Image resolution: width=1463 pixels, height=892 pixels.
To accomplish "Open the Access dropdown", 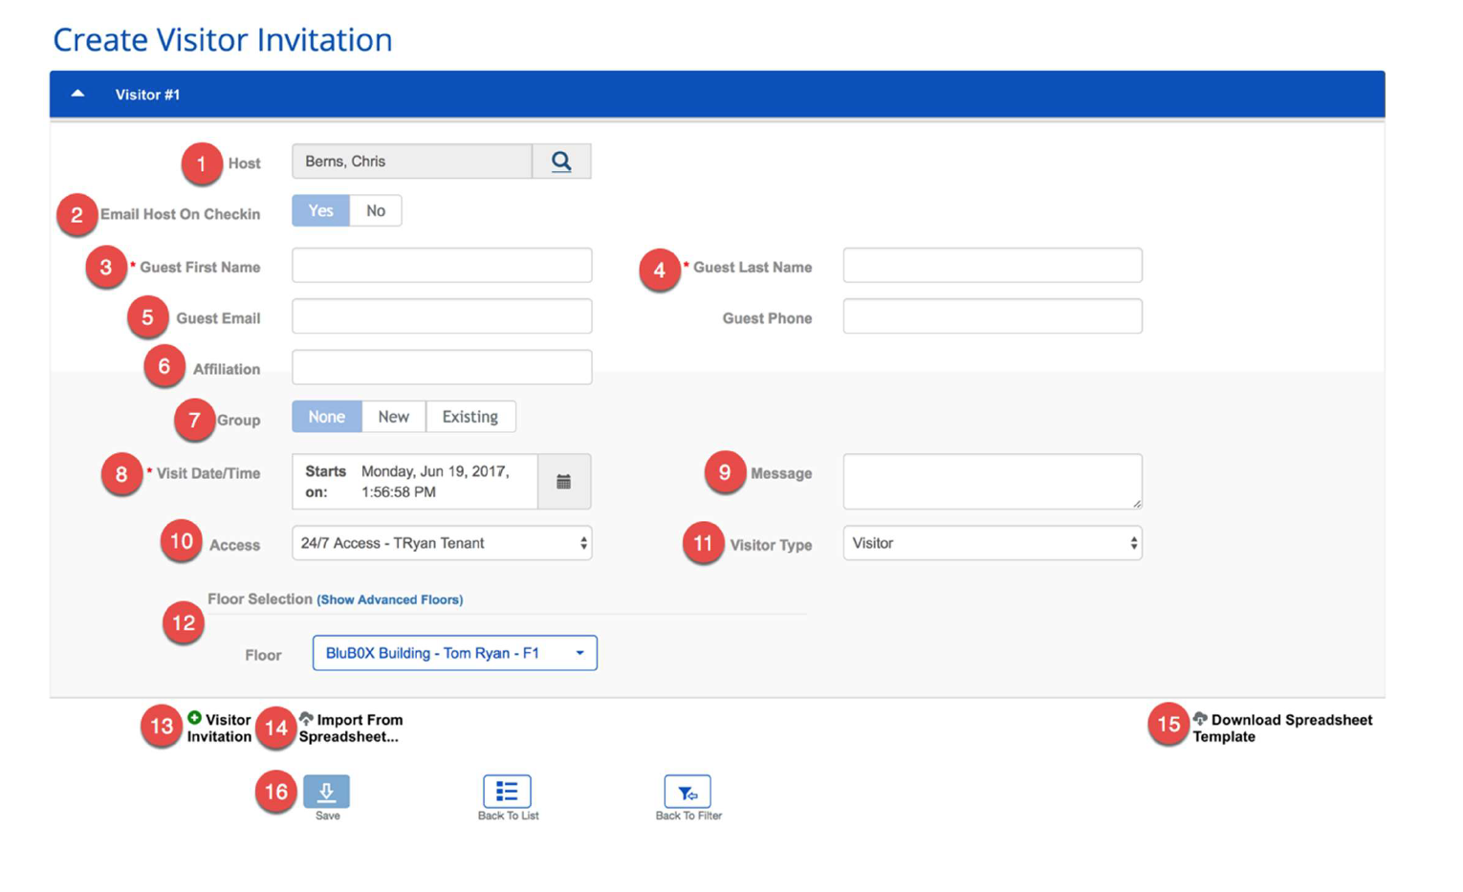I will 441,543.
